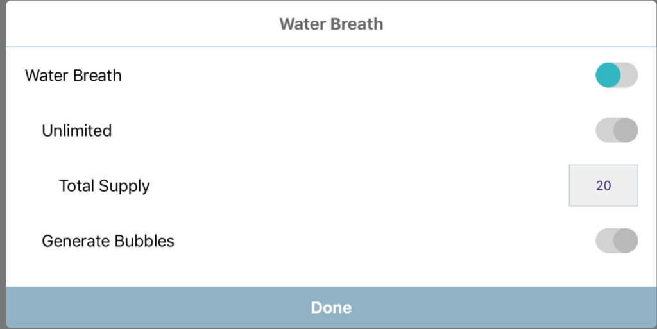Viewport: 657px width, 329px height.
Task: Click the Water Breath dialog title
Action: pos(331,24)
